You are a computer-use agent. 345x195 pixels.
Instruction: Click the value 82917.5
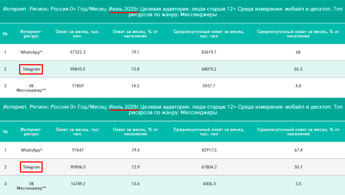coord(209,150)
